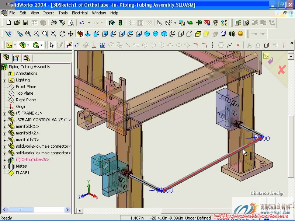Select the Pan view cross-arrows icon

pyautogui.click(x=70, y=34)
